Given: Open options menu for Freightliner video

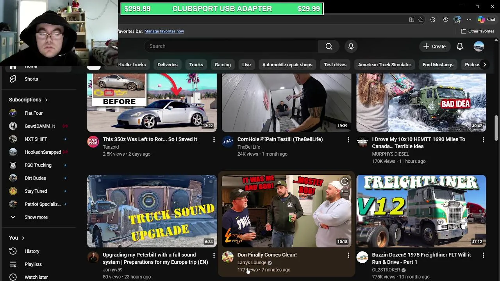Looking at the screenshot, I should click(483, 255).
